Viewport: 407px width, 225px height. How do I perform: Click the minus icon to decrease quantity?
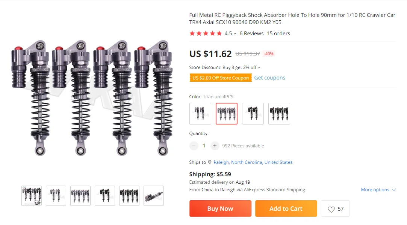pyautogui.click(x=194, y=146)
